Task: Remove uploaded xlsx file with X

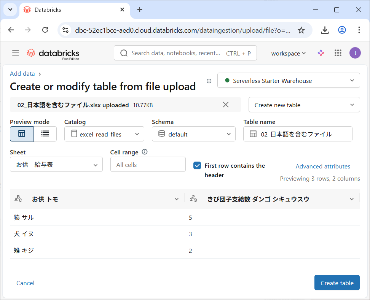Action: (x=226, y=105)
